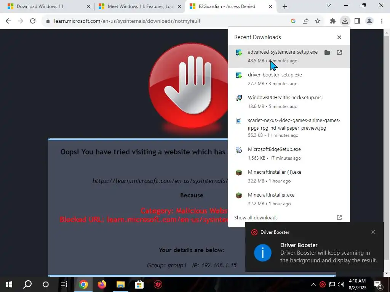Open the Extensions puzzle icon

pyautogui.click(x=333, y=21)
